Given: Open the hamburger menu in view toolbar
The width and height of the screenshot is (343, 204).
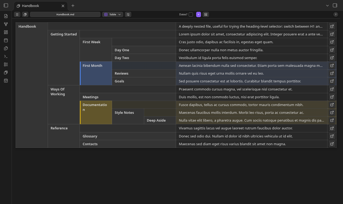Looking at the screenshot, I should click(x=17, y=14).
